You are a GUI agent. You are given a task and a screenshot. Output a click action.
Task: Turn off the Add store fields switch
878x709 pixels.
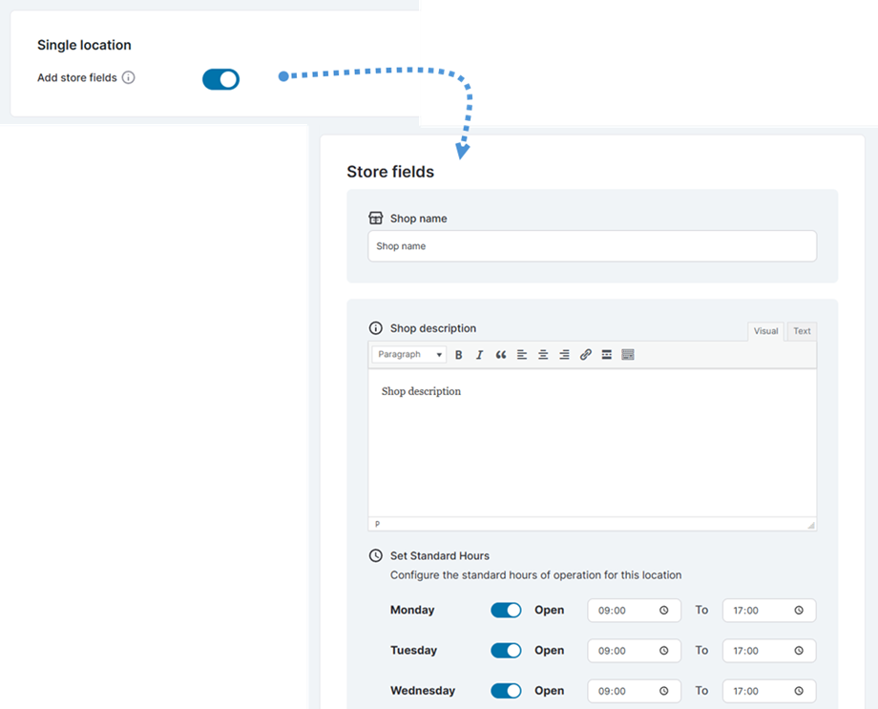click(x=220, y=79)
